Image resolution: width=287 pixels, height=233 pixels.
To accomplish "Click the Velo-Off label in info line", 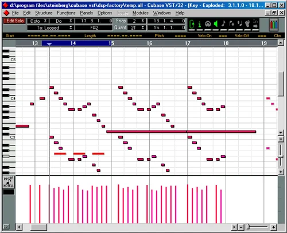I will click(x=242, y=35).
